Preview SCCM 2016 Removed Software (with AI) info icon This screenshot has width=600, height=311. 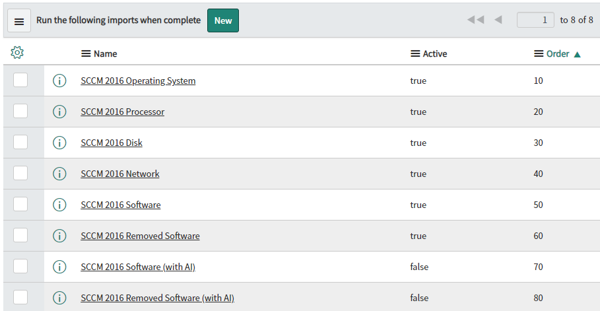(59, 298)
